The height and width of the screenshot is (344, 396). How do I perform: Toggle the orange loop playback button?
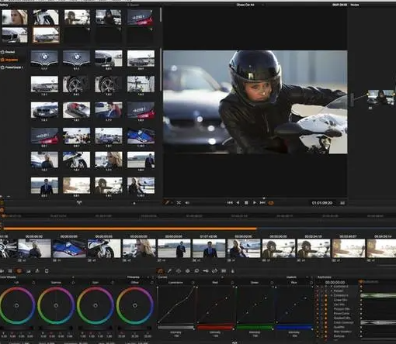point(271,203)
